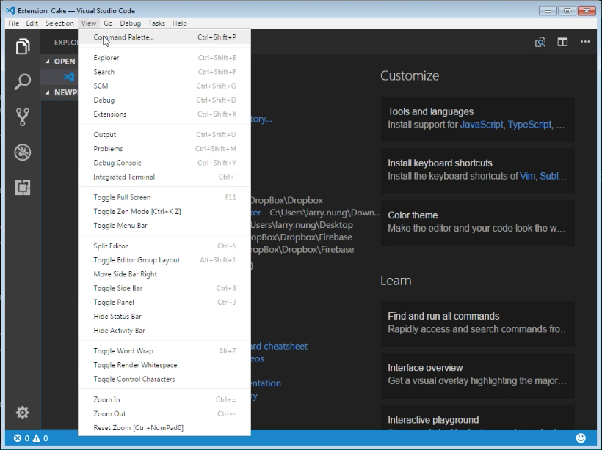Open the Help menu
The image size is (602, 450).
tap(179, 23)
